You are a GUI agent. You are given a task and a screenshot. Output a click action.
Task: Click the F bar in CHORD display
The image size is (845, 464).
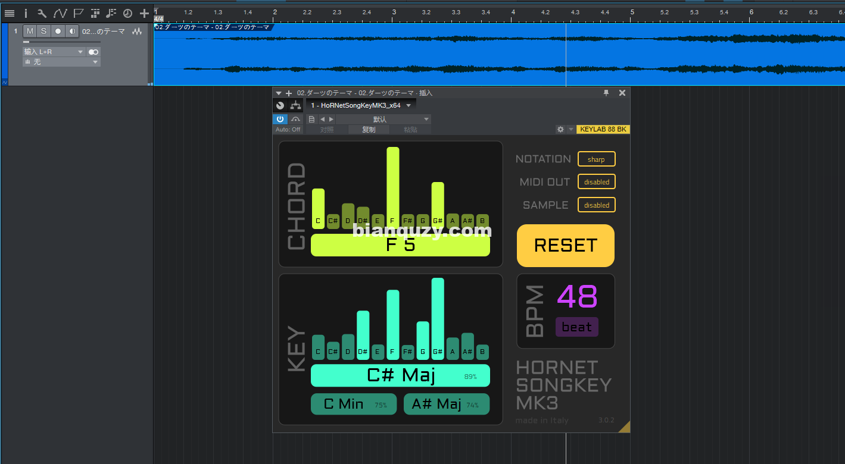pyautogui.click(x=393, y=188)
